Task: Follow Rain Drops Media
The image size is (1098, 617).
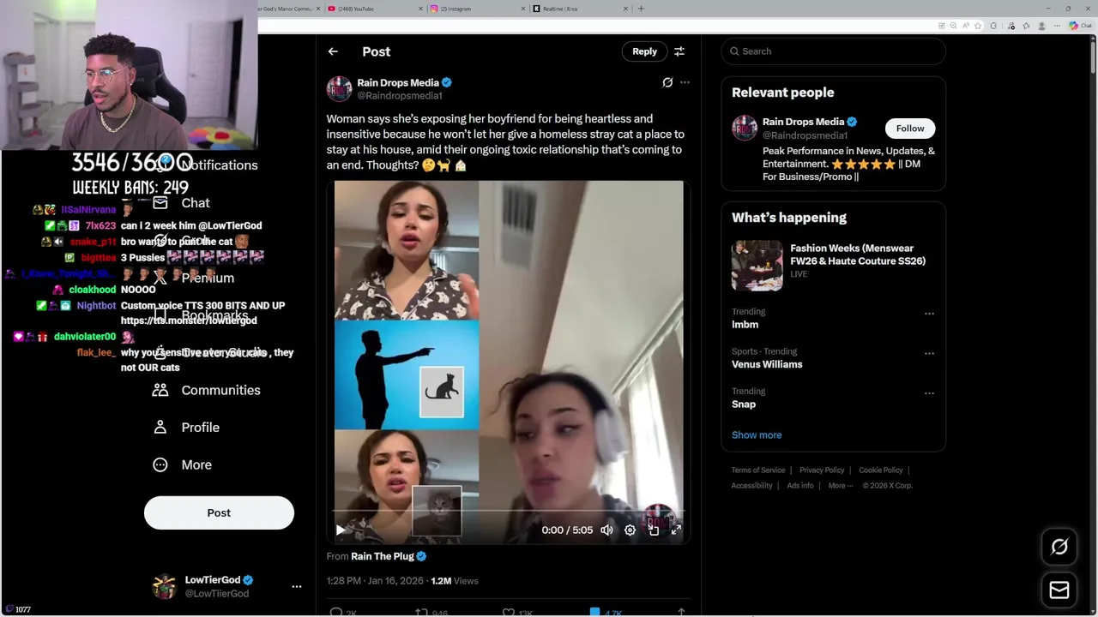Action: point(910,129)
